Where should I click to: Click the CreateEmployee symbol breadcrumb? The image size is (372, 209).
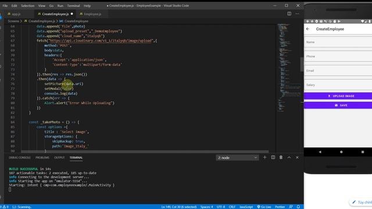pyautogui.click(x=76, y=21)
